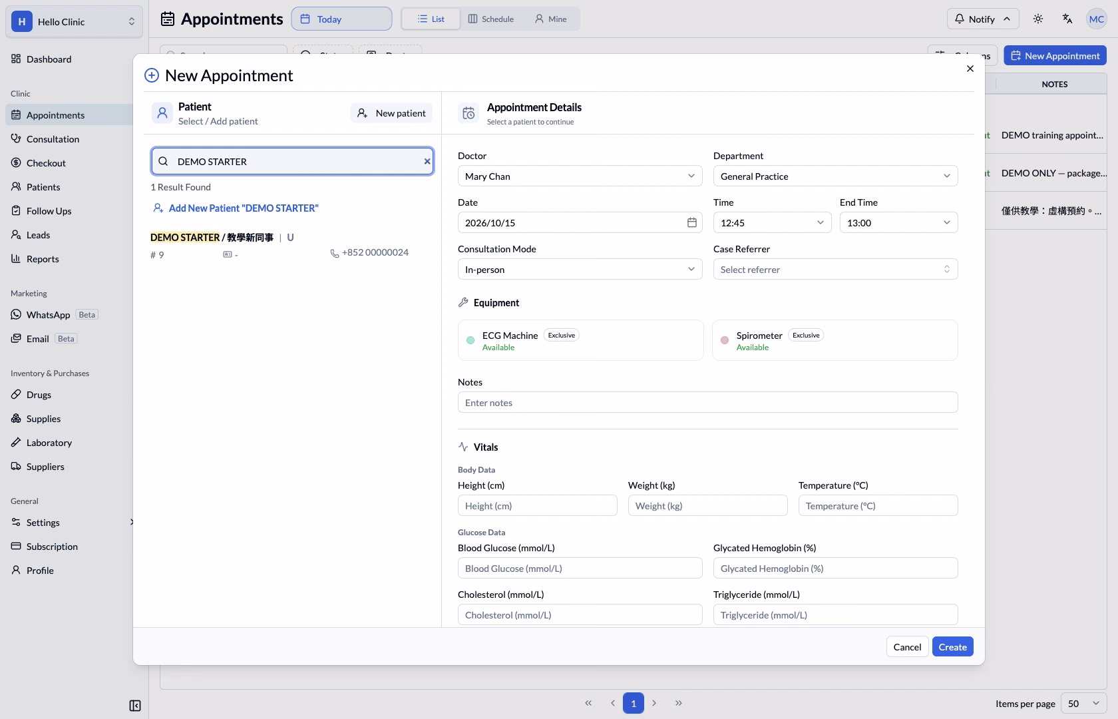Open the date picker calendar icon

click(691, 222)
